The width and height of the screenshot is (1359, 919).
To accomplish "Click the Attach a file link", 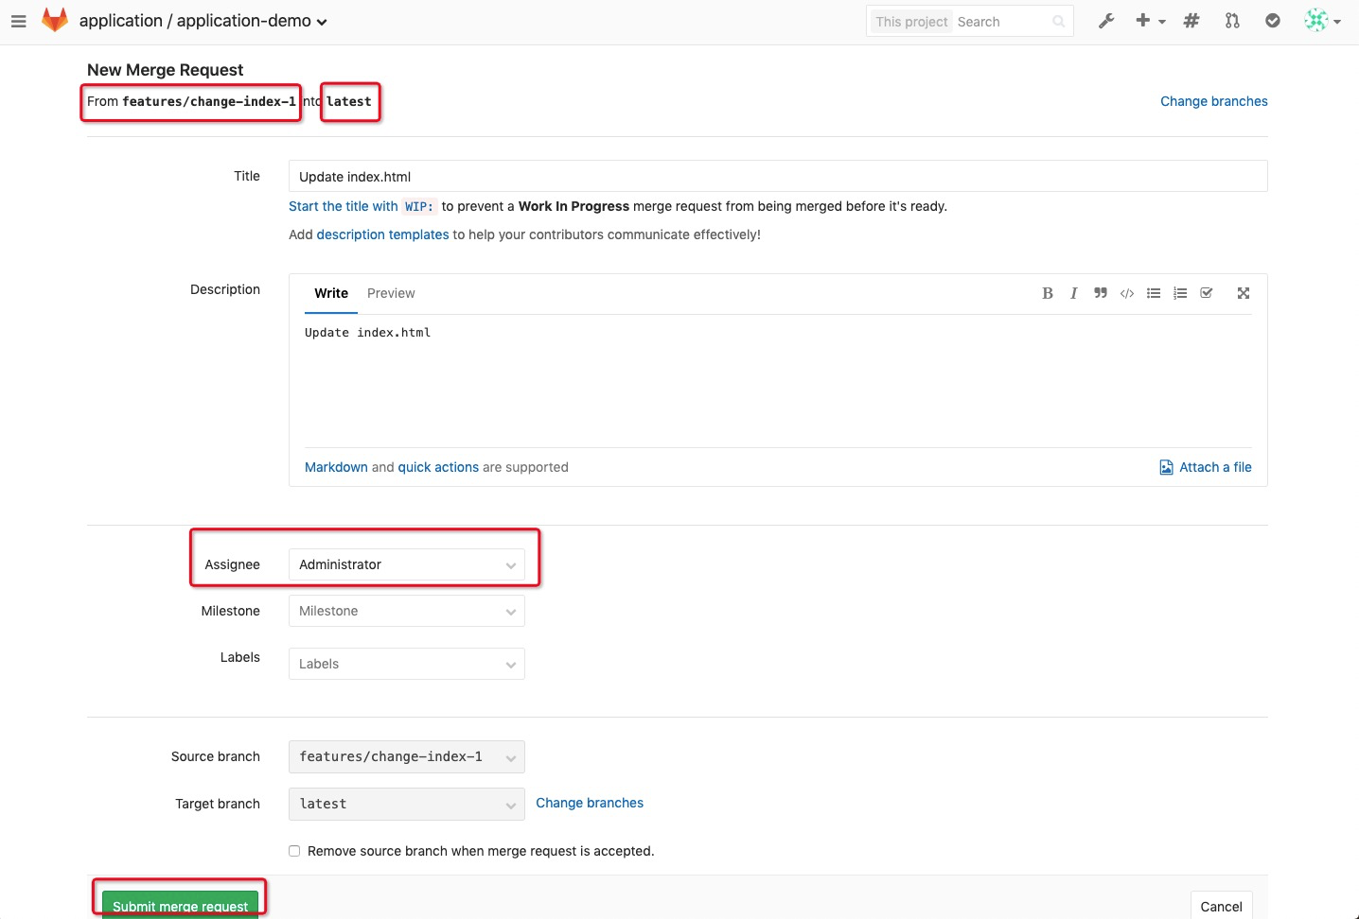I will (1206, 467).
